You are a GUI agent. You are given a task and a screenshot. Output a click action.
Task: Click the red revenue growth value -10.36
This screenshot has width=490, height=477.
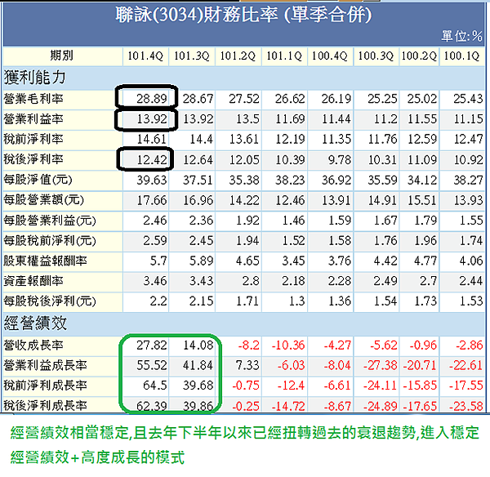click(288, 345)
